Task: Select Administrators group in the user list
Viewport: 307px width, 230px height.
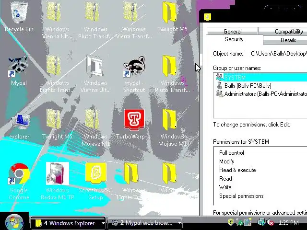Action: coord(261,94)
